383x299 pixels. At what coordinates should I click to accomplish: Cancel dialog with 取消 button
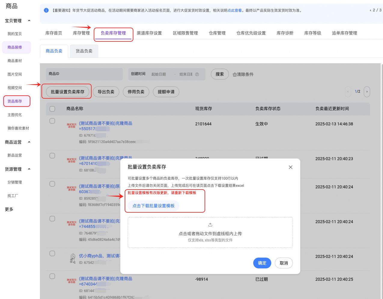[x=284, y=263]
